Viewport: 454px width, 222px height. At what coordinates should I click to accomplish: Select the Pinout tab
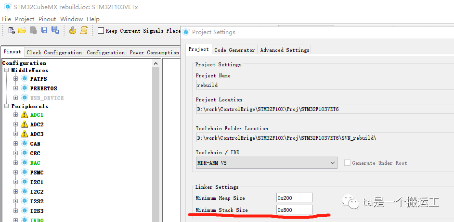13,52
